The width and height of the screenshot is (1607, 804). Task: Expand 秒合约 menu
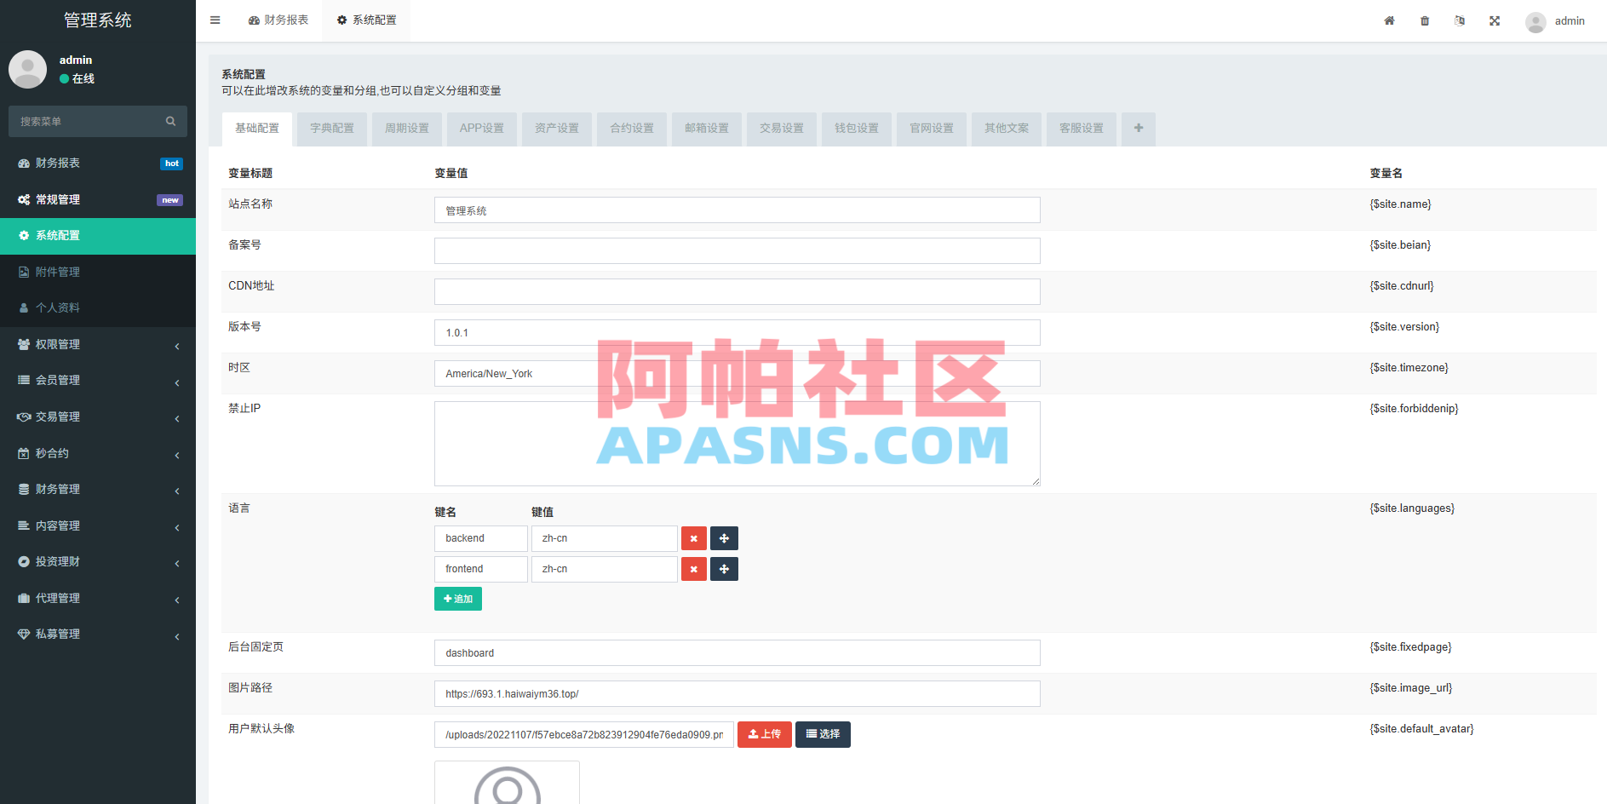[x=98, y=454]
